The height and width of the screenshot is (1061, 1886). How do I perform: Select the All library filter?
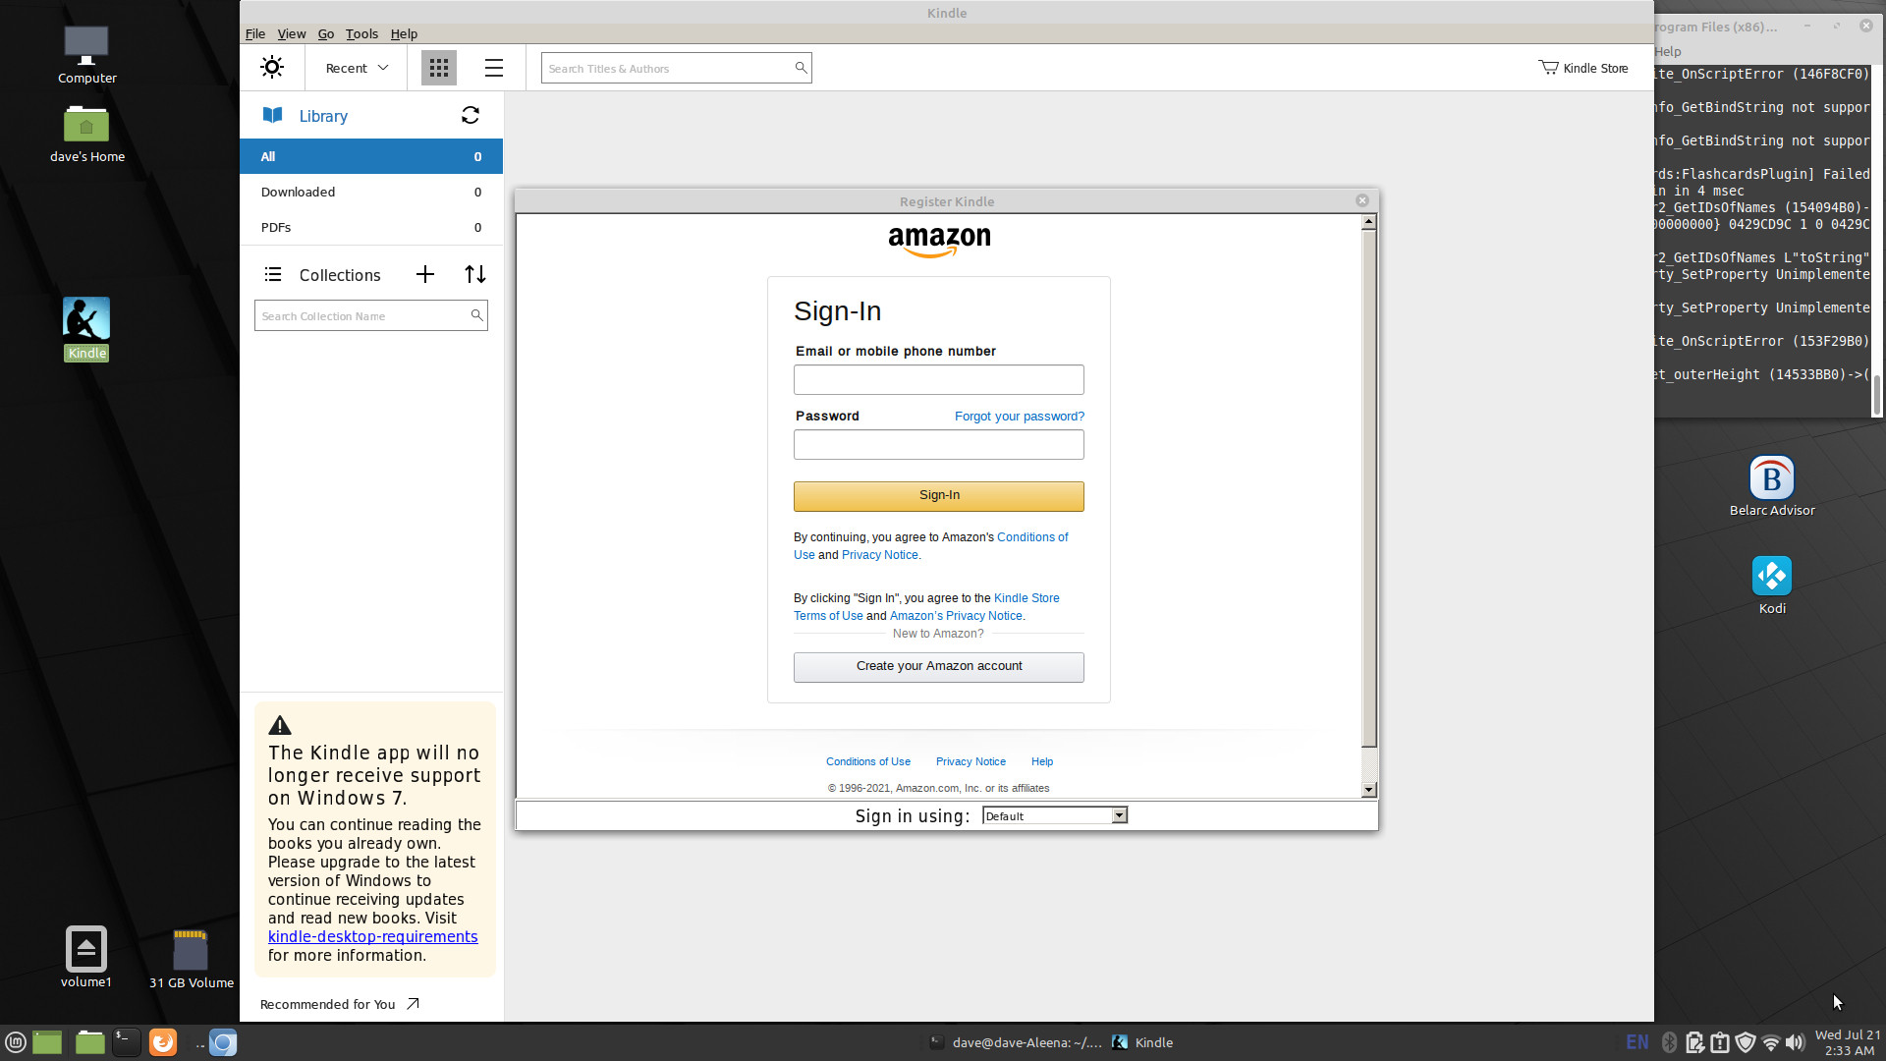click(x=371, y=156)
